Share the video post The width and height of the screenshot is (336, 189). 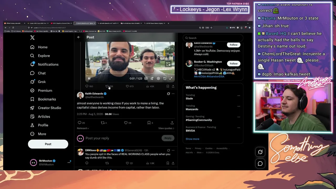(173, 86)
